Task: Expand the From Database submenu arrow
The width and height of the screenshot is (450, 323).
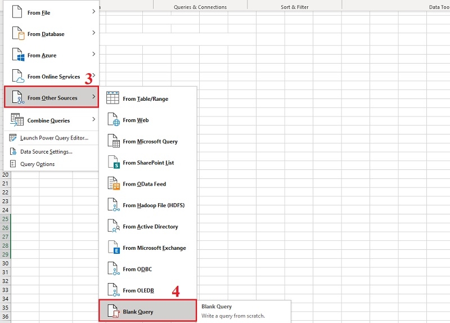Action: click(x=93, y=33)
